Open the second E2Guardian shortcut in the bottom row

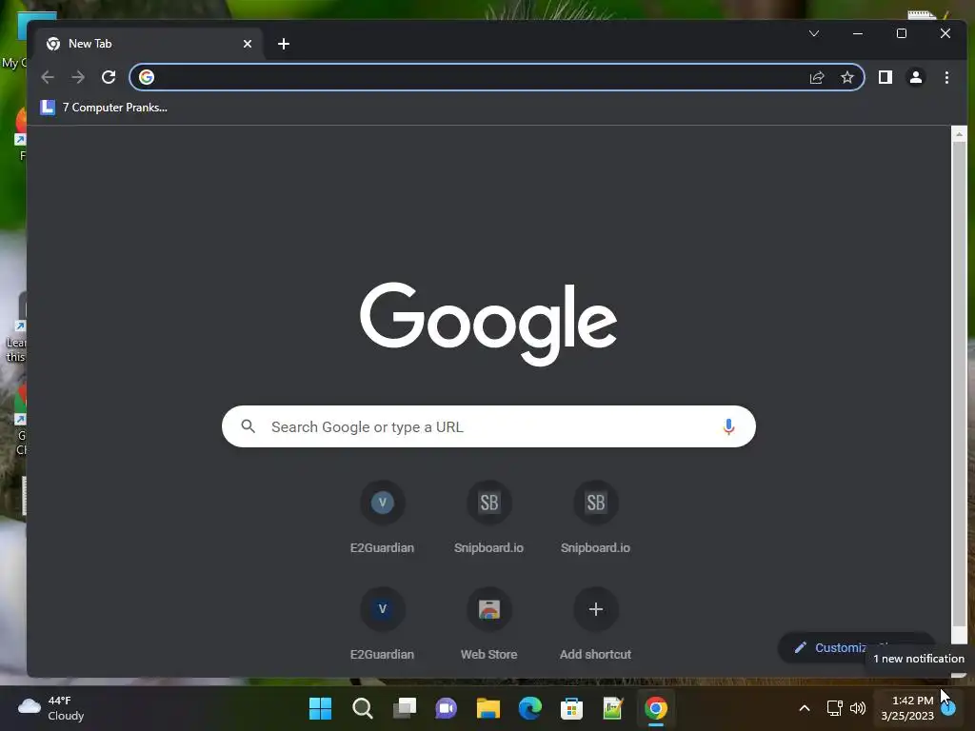pyautogui.click(x=383, y=623)
